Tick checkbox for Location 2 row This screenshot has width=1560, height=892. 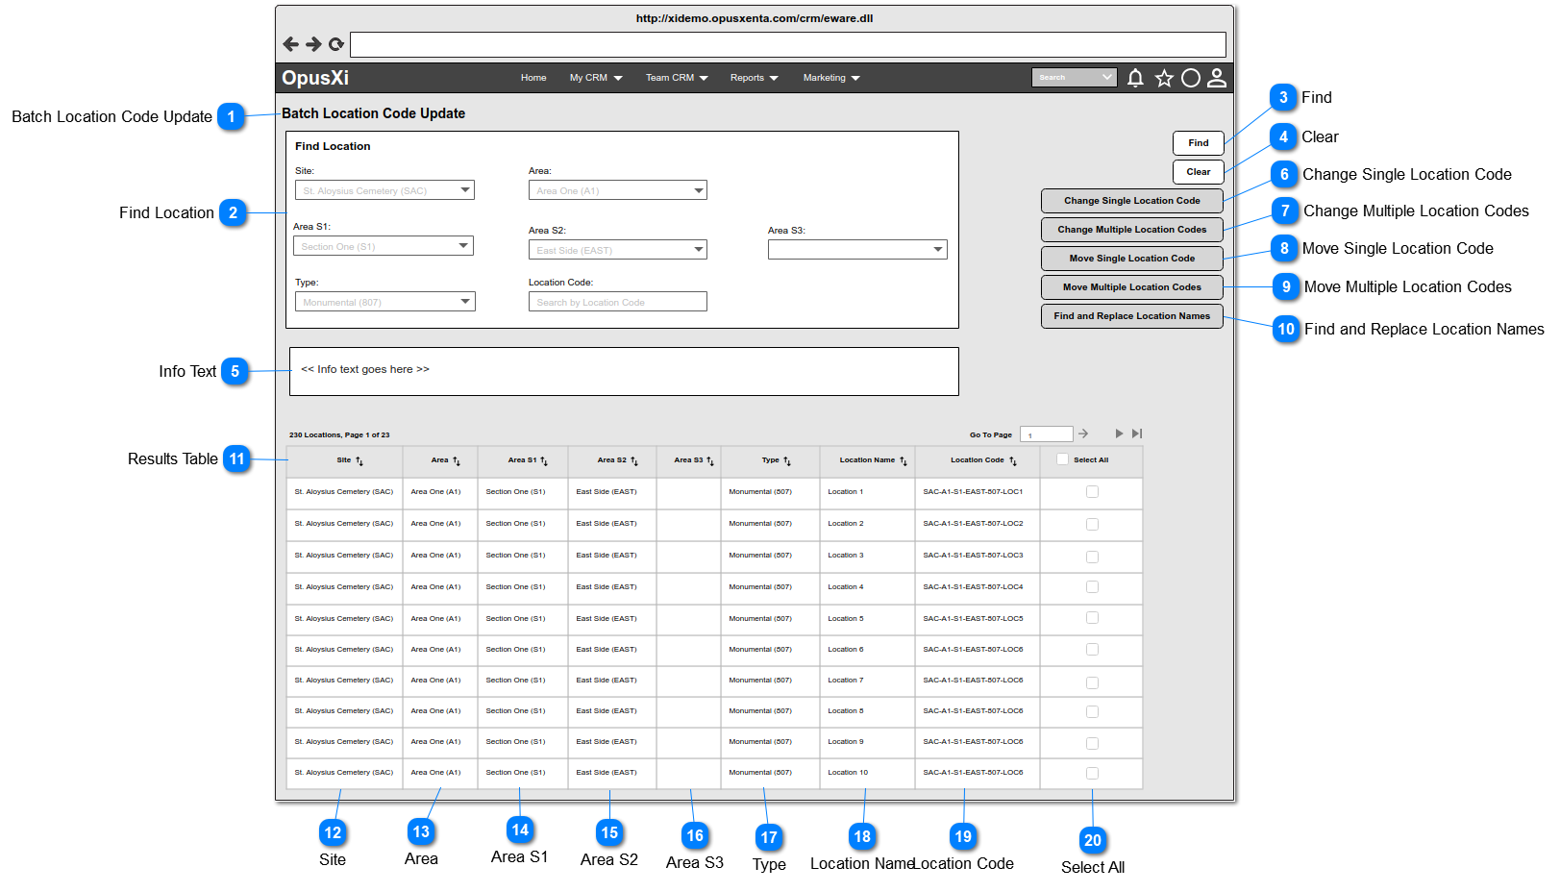point(1092,525)
